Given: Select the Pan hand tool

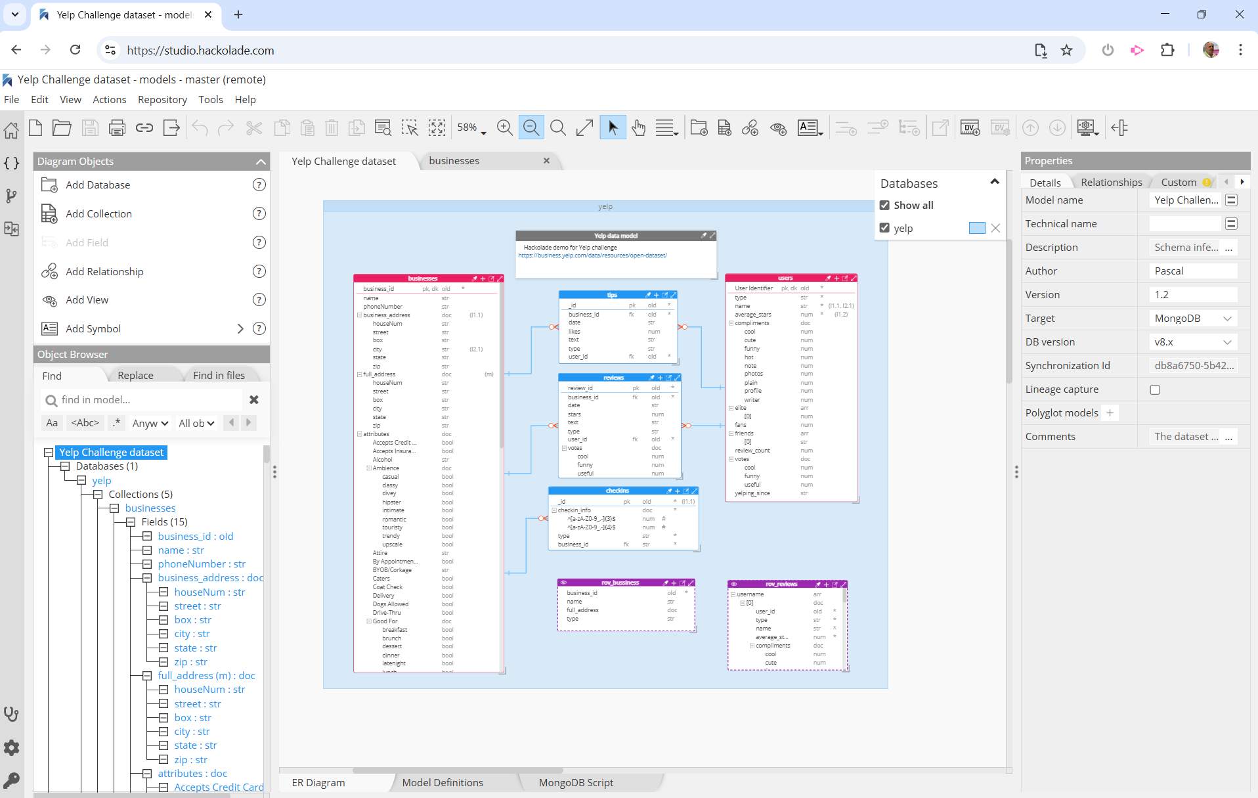Looking at the screenshot, I should pos(638,127).
